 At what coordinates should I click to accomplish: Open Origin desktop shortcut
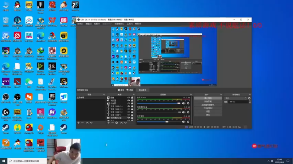click(41, 129)
